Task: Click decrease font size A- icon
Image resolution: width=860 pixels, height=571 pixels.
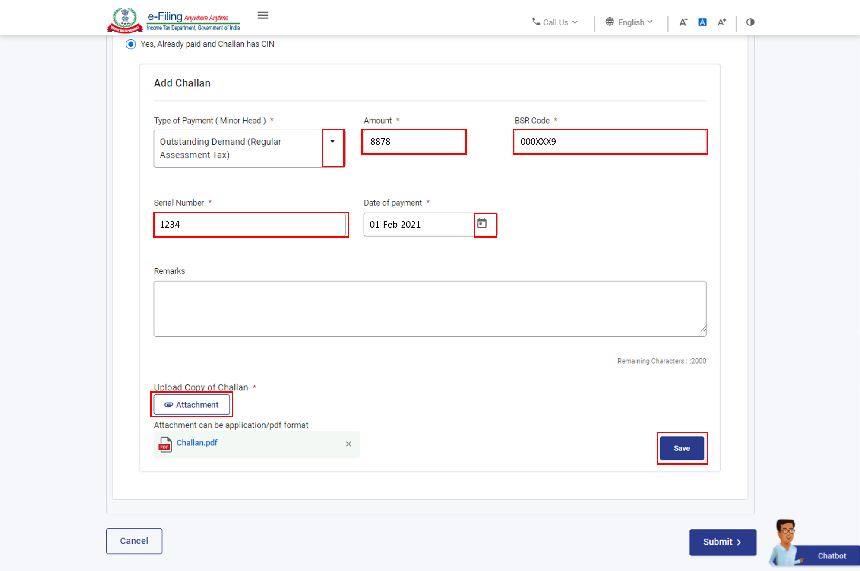Action: point(683,22)
